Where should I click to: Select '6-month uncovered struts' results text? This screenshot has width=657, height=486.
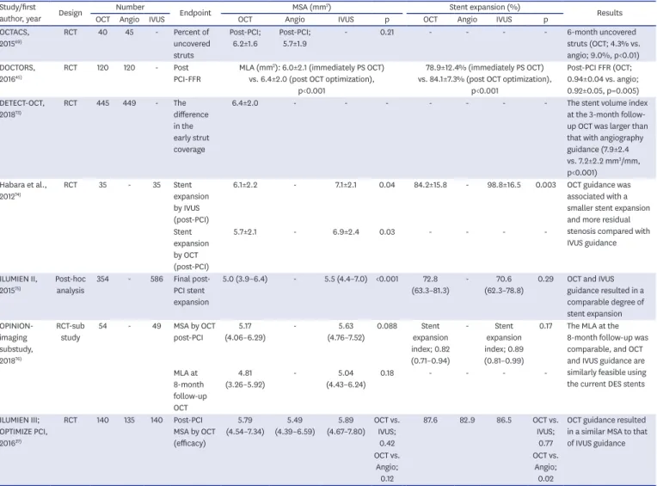coord(604,44)
